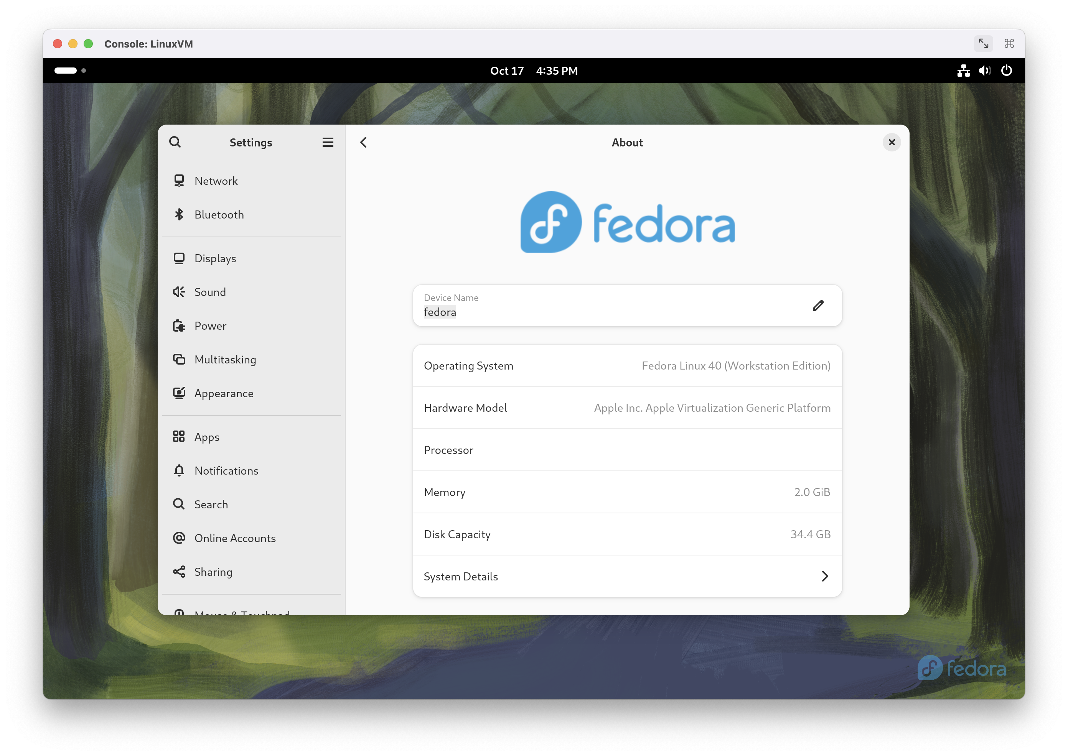Viewport: 1068px width, 756px height.
Task: Click the Apps grid icon
Action: point(179,436)
